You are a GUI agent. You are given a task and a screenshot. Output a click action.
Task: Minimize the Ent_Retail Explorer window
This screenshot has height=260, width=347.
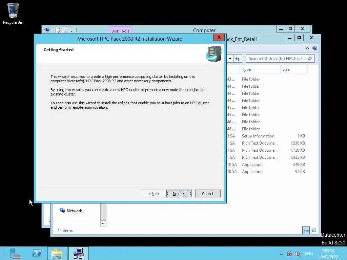tap(290, 38)
